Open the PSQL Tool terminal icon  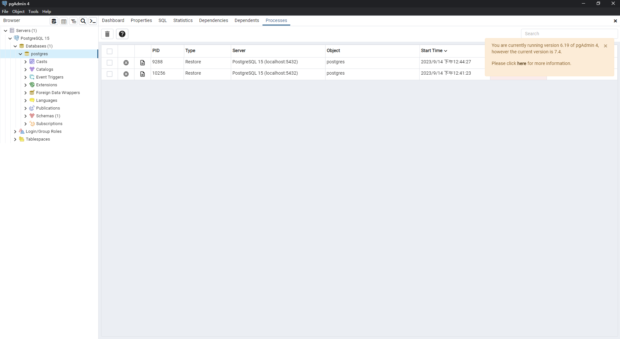tap(93, 21)
